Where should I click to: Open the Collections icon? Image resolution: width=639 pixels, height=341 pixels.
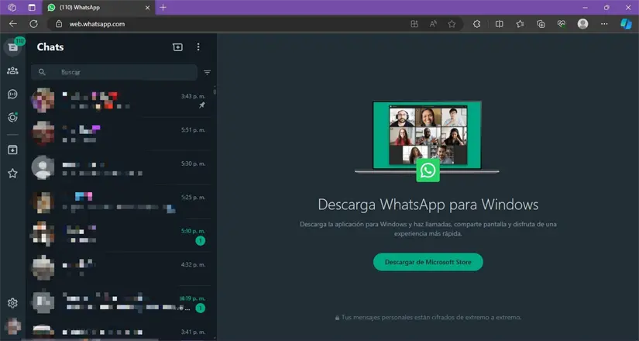coord(541,24)
